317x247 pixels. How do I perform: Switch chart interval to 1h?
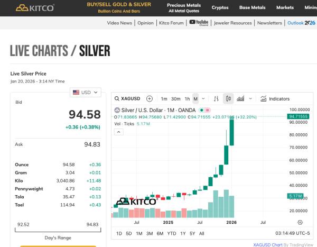pos(187,99)
